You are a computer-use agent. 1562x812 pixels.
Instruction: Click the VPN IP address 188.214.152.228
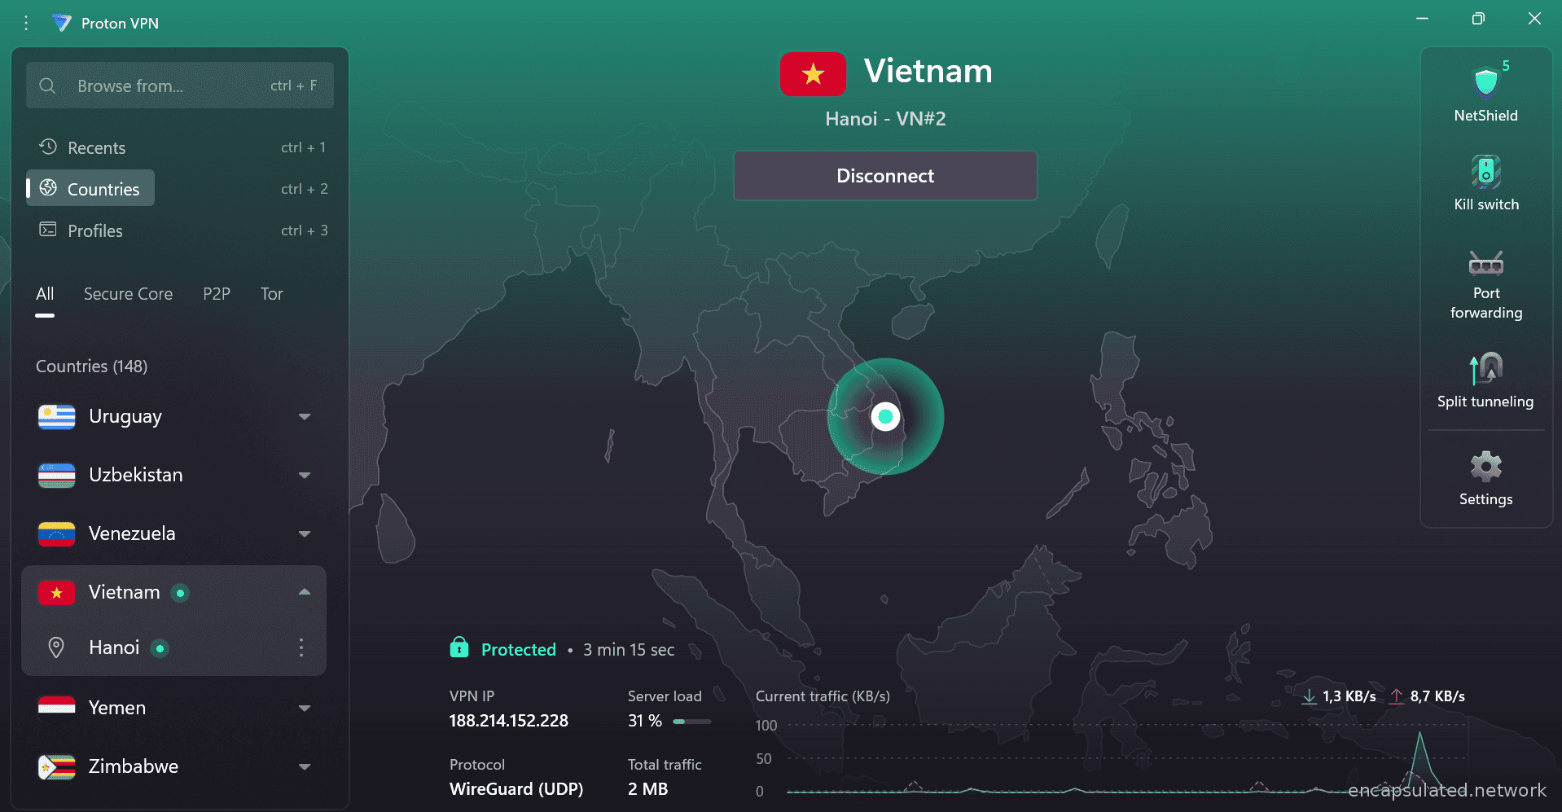click(509, 721)
